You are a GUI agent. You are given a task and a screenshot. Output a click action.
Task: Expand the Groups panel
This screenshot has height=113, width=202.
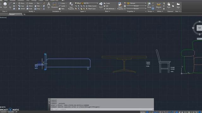coord(151,11)
